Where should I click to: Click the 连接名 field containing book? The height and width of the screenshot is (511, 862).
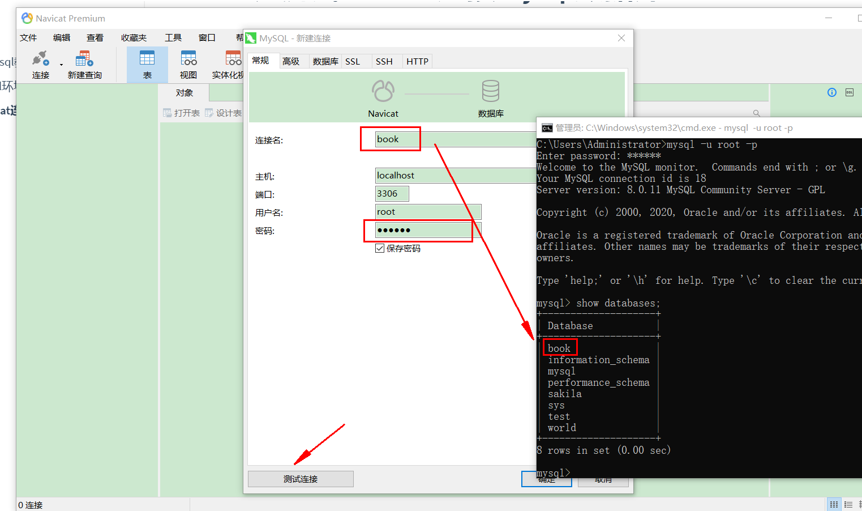(456, 139)
